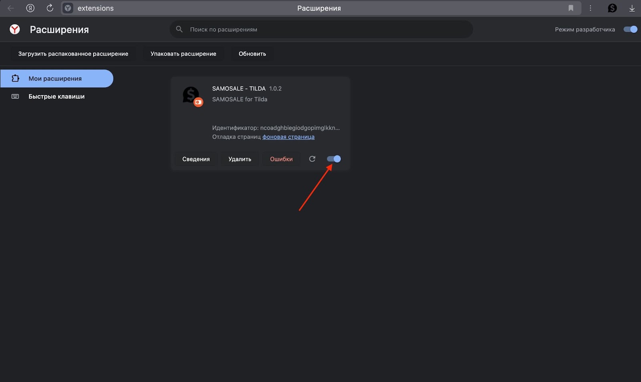This screenshot has height=382, width=641.
Task: Click the site icon beside extensions address
Action: pos(68,8)
